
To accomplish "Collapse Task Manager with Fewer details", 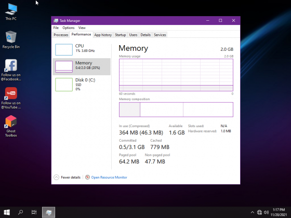I will tap(67, 178).
